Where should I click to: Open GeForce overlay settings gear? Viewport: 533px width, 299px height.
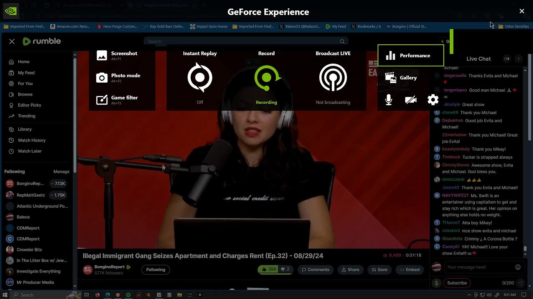(433, 100)
